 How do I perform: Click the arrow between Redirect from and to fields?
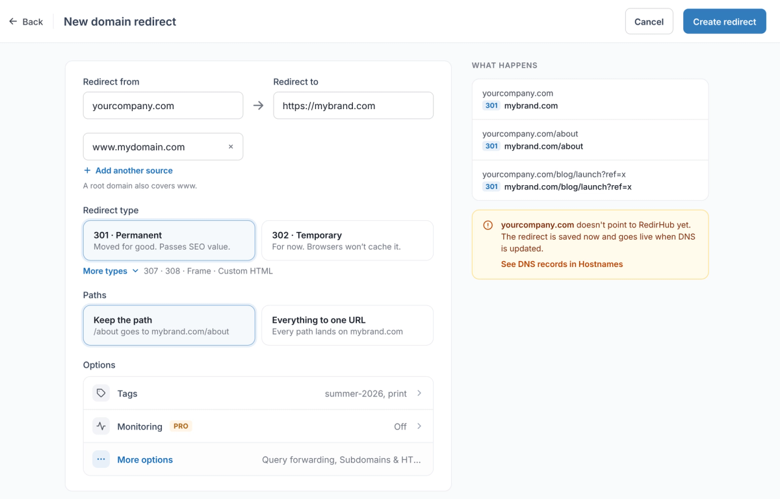coord(258,105)
